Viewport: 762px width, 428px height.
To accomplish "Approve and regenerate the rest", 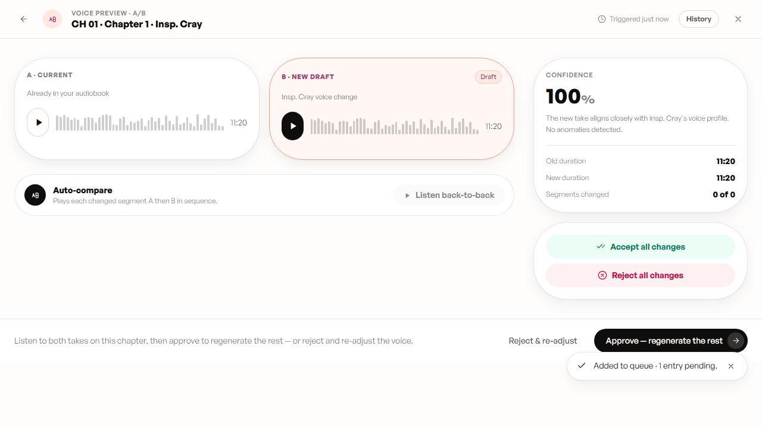I will click(670, 341).
